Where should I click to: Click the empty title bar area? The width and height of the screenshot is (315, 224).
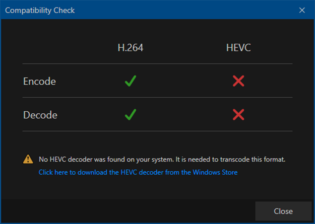176,10
